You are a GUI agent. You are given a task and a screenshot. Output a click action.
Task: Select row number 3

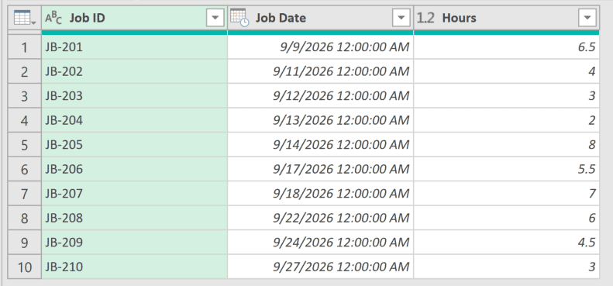[25, 96]
